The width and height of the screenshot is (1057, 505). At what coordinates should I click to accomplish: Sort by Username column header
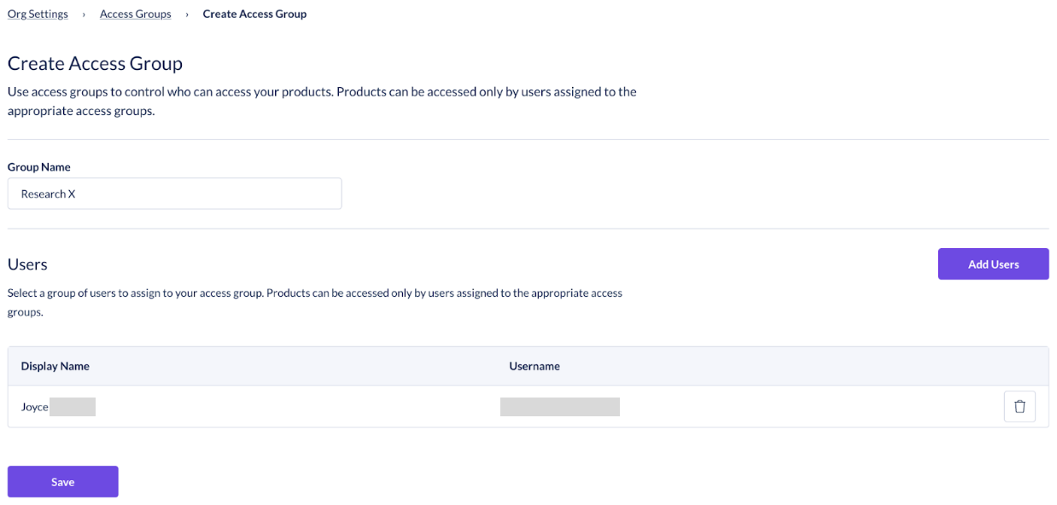(534, 366)
